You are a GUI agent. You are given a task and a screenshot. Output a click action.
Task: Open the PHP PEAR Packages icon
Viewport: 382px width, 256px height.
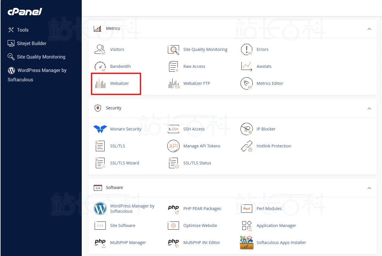173,209
